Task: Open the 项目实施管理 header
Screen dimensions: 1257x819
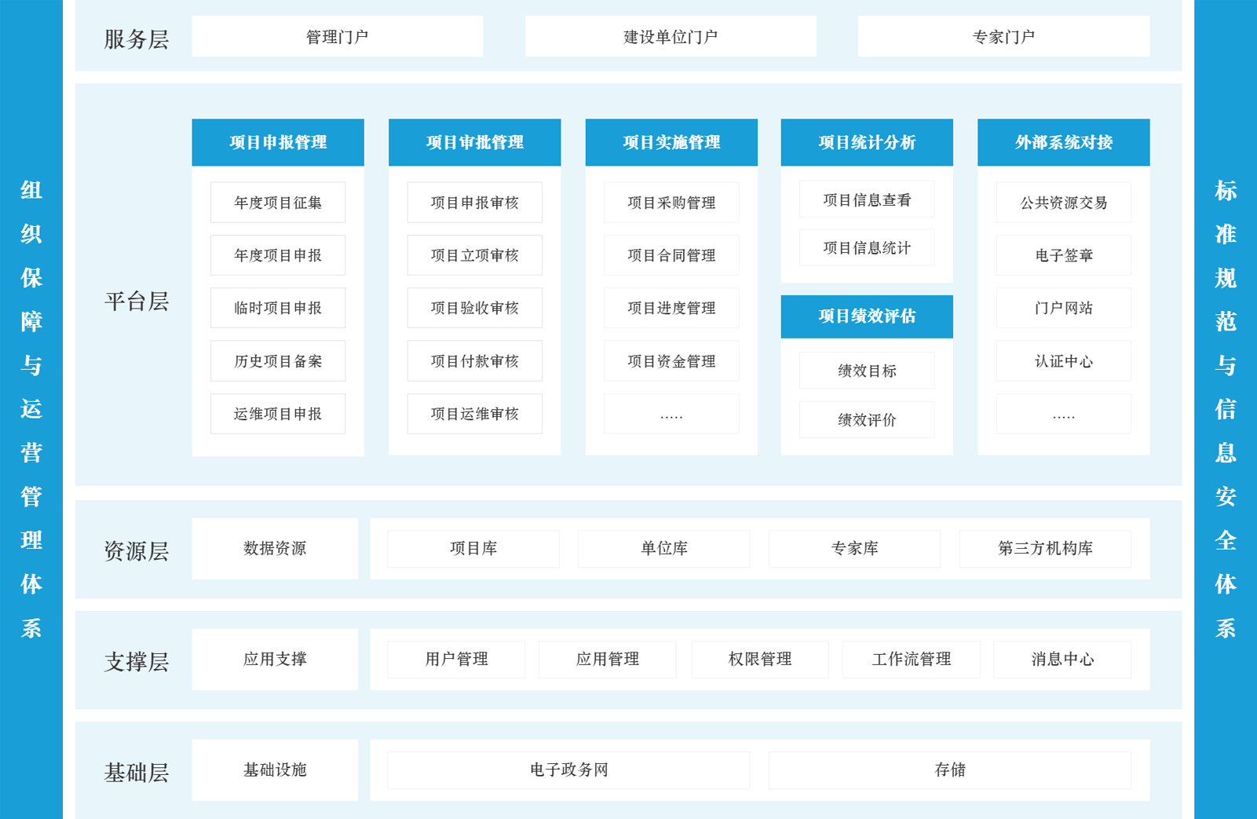Action: tap(671, 142)
